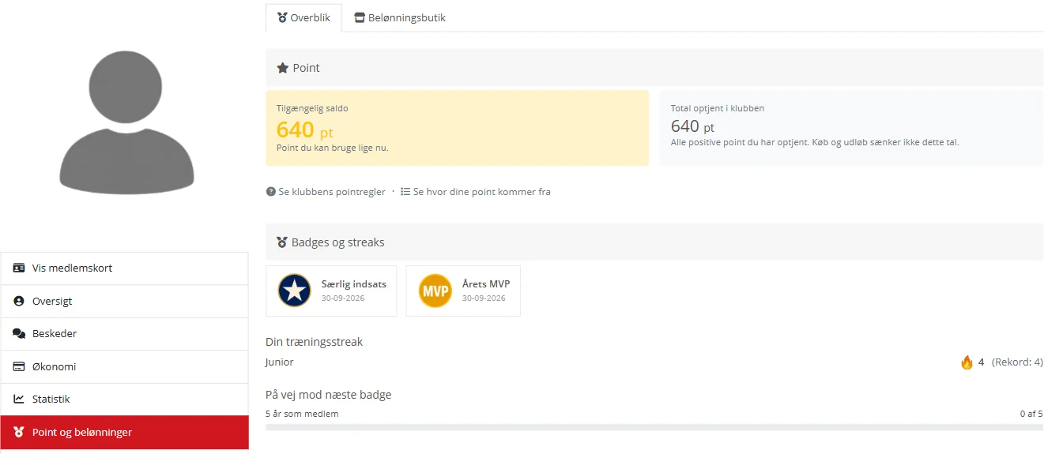Click the 30-09-2026 date under Særlig indsats
The width and height of the screenshot is (1044, 454).
coord(343,298)
